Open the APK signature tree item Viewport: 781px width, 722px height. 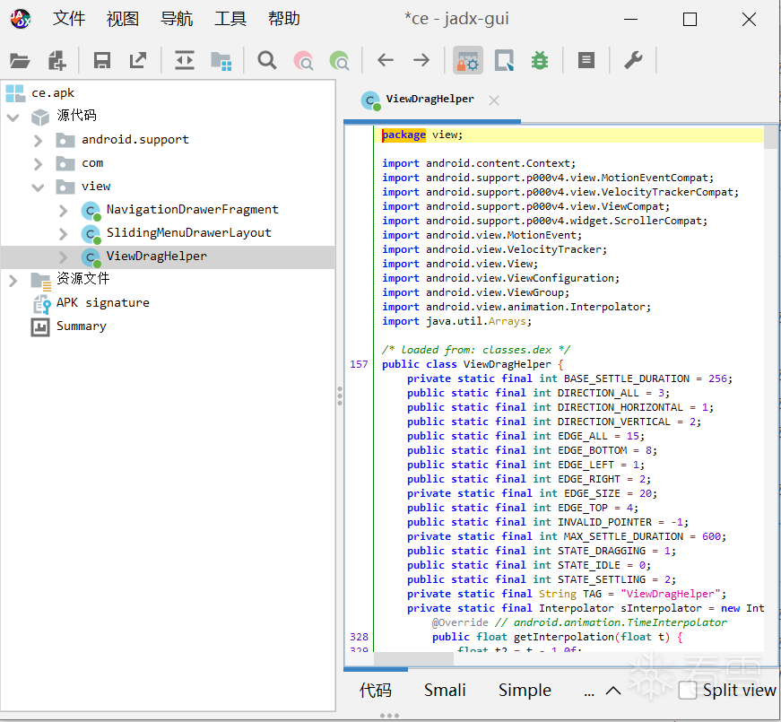[x=102, y=303]
